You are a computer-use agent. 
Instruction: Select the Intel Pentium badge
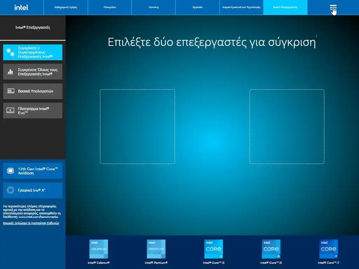coord(156,249)
